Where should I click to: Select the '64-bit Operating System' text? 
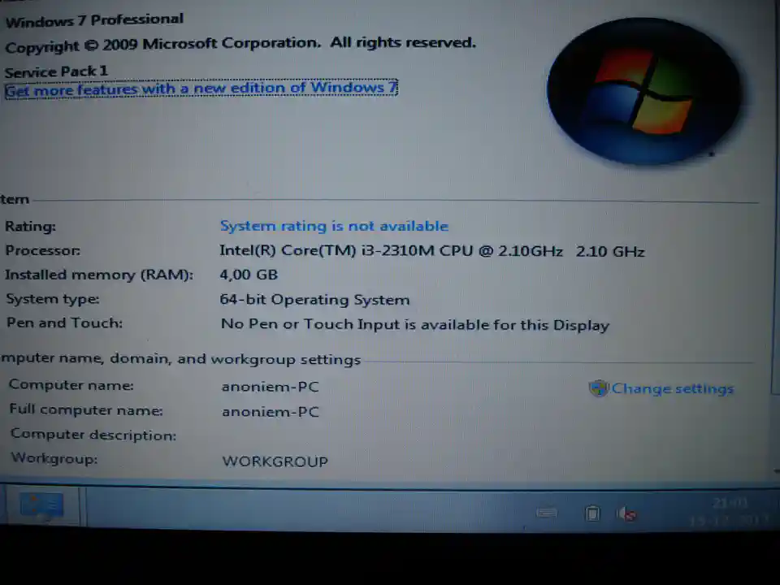click(314, 300)
